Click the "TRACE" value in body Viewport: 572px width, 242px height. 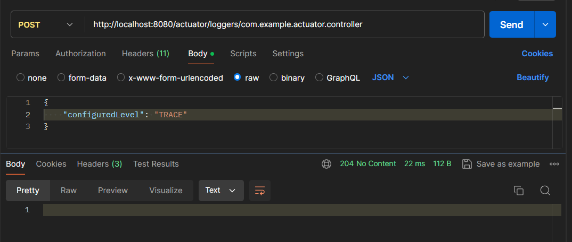coord(171,115)
